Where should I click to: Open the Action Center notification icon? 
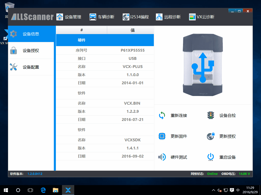(232, 190)
